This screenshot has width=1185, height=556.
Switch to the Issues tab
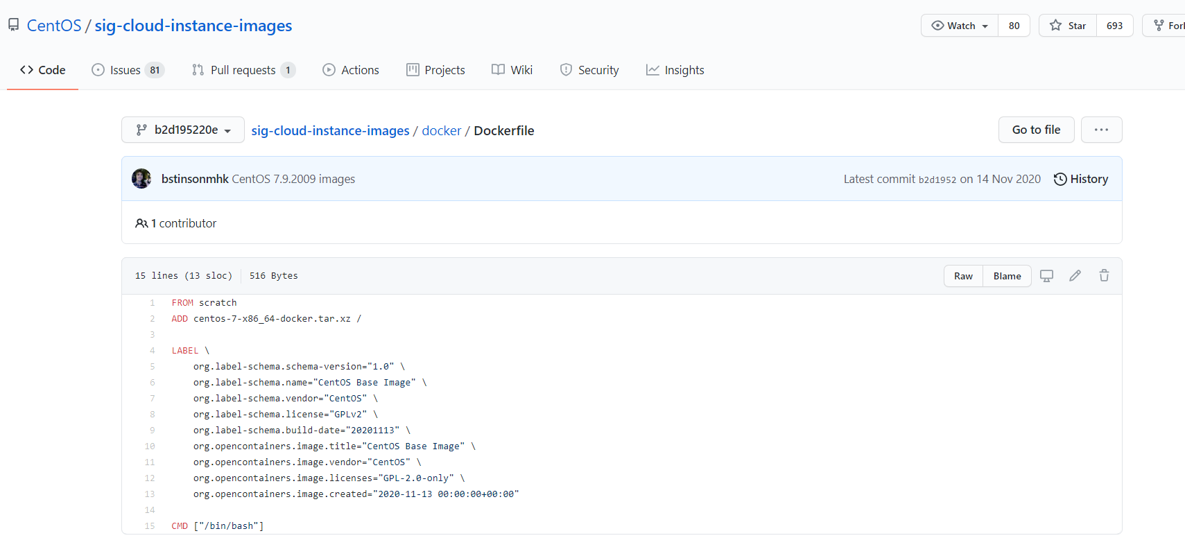(128, 70)
